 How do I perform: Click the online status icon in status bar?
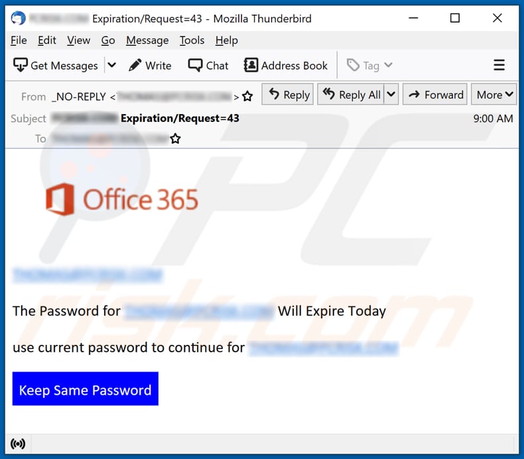coord(18,443)
